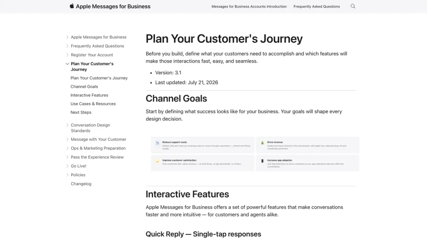Open Ops & Marketing Preparation item
Viewport: 427px width, 240px height.
click(x=98, y=148)
